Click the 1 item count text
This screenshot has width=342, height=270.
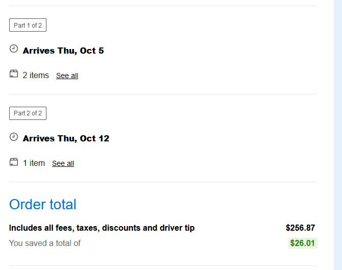tap(34, 163)
